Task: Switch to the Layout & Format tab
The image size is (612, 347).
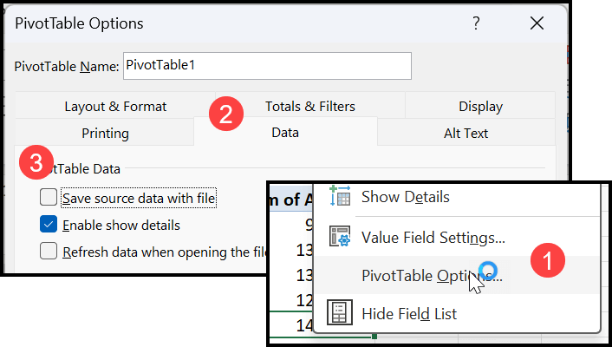Action: [x=115, y=107]
